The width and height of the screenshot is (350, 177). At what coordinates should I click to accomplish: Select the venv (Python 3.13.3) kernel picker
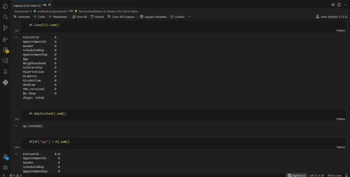[x=331, y=17]
